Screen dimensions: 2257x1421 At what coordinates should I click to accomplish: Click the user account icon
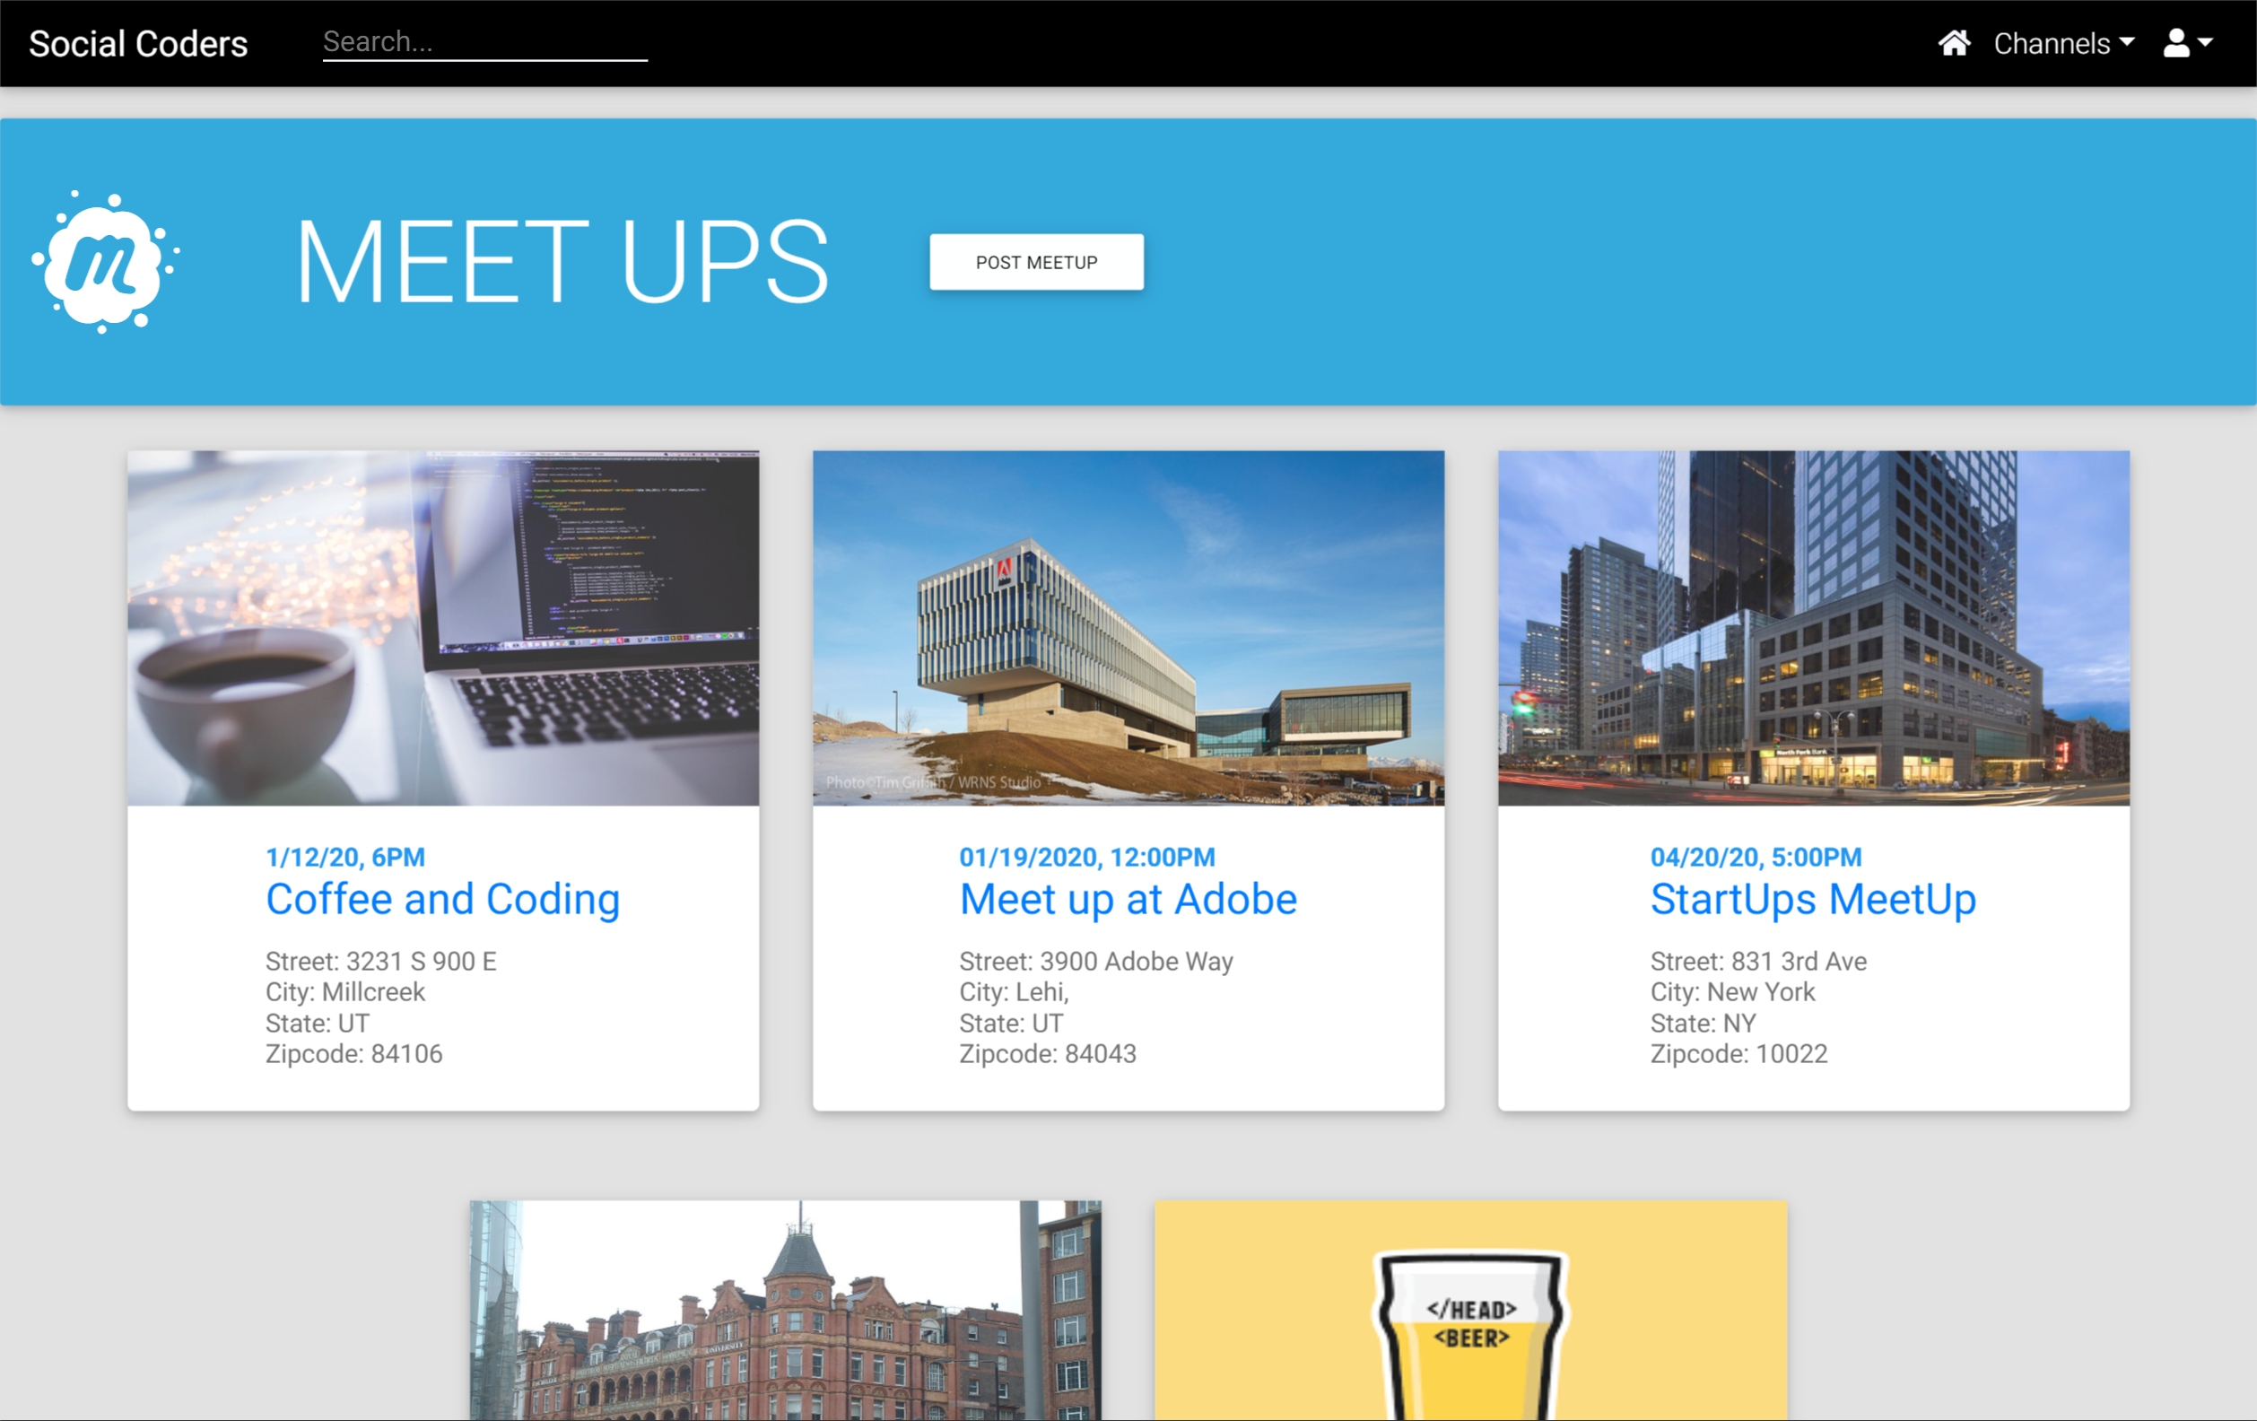point(2175,42)
